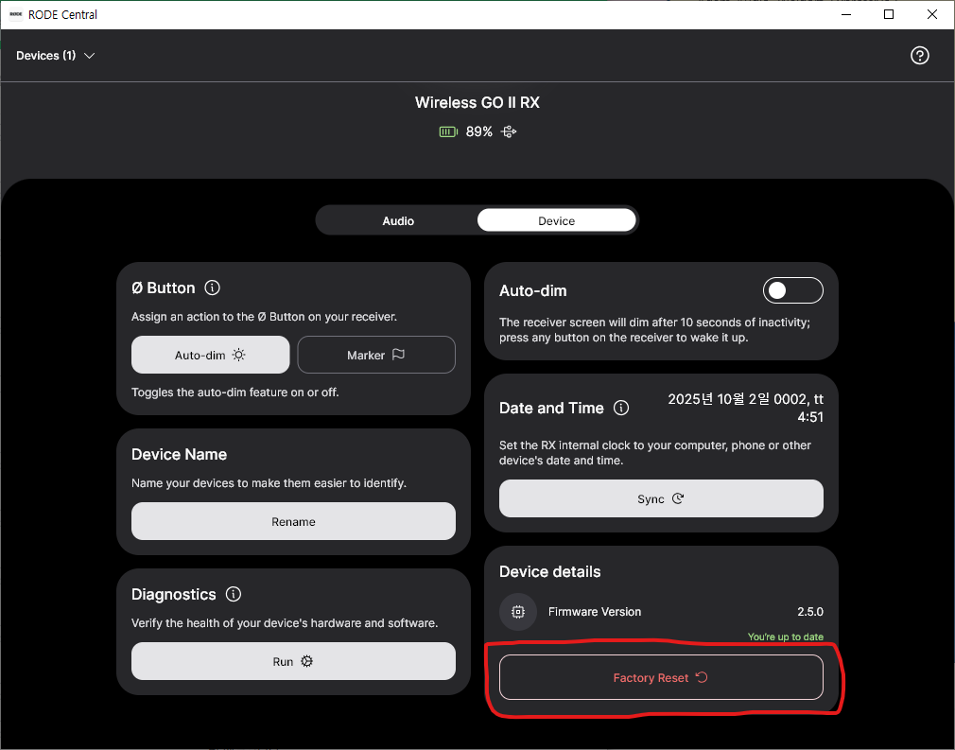Select Auto-dim as Ø Button action

[x=210, y=356]
